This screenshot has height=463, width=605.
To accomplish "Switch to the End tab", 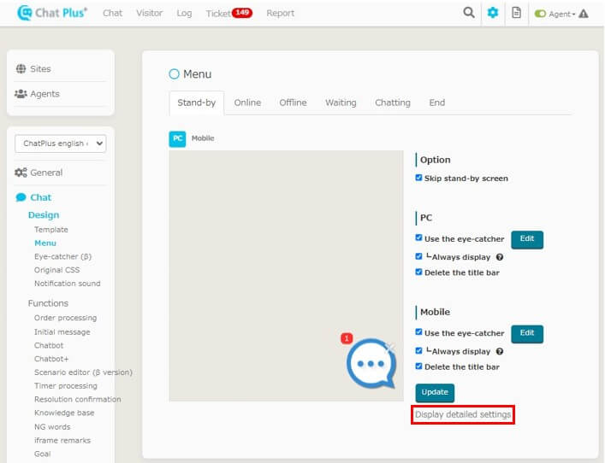I will point(436,103).
